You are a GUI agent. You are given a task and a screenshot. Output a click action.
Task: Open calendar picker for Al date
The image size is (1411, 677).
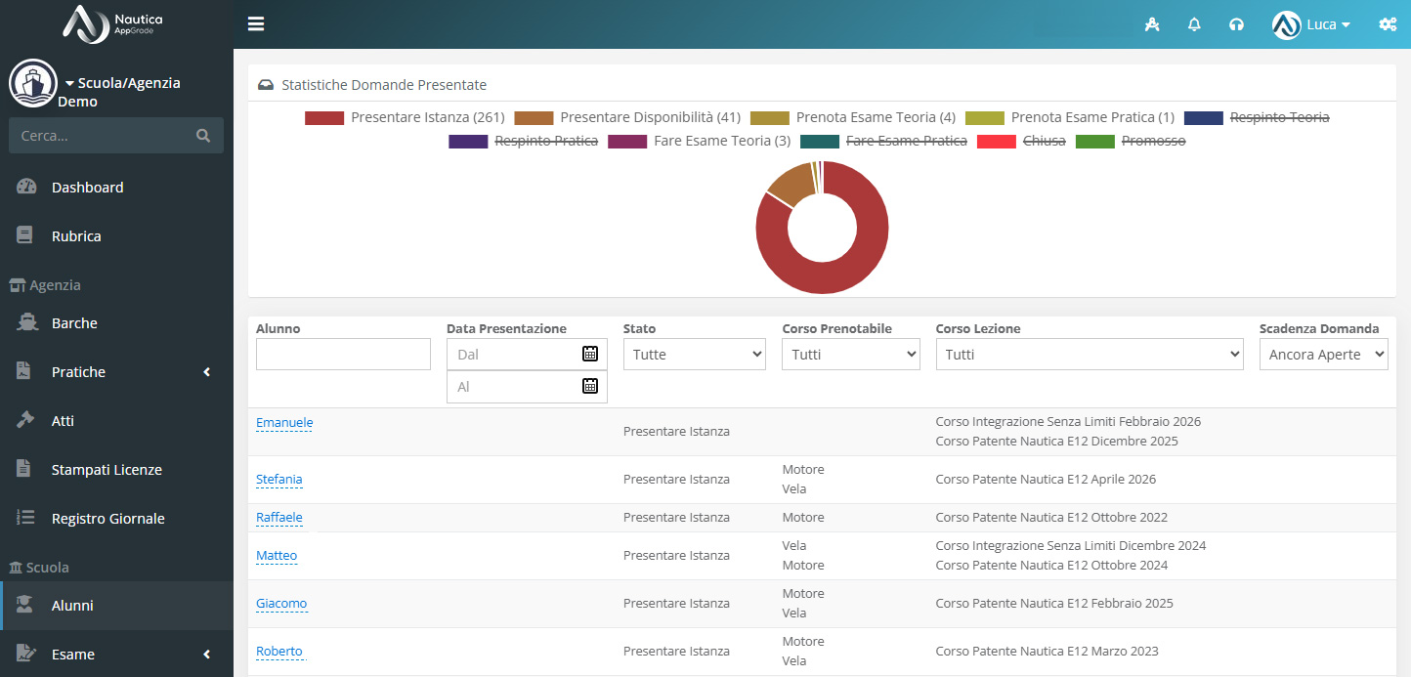590,386
